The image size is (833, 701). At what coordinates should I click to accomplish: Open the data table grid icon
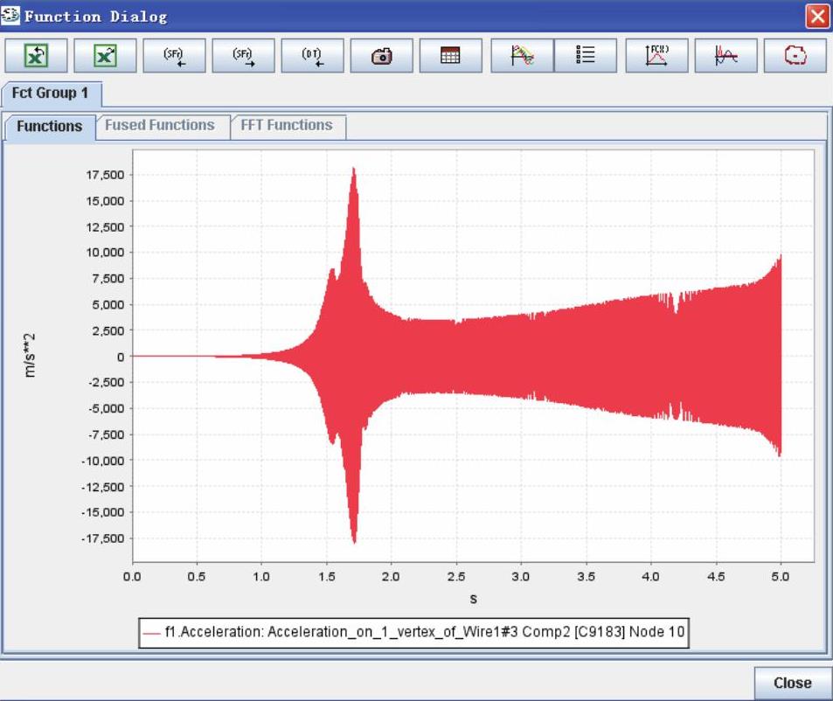(450, 55)
